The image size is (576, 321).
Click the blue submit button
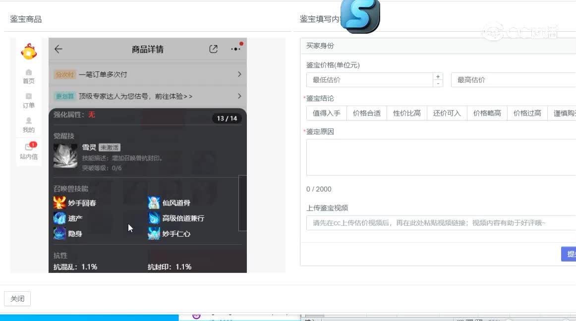pos(569,254)
